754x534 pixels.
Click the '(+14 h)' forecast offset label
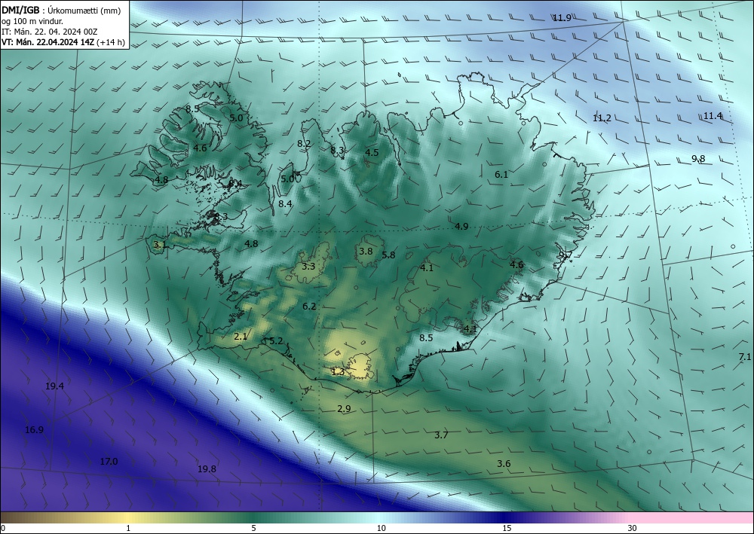pyautogui.click(x=111, y=42)
